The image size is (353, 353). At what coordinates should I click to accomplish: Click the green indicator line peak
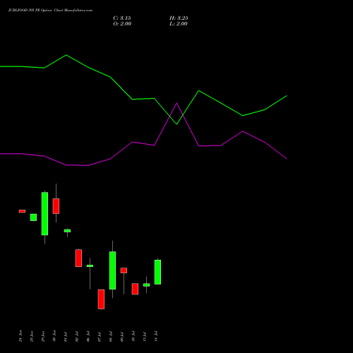(66, 55)
